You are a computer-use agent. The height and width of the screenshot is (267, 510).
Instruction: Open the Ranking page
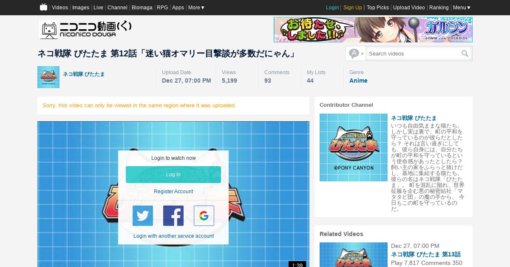[x=439, y=8]
